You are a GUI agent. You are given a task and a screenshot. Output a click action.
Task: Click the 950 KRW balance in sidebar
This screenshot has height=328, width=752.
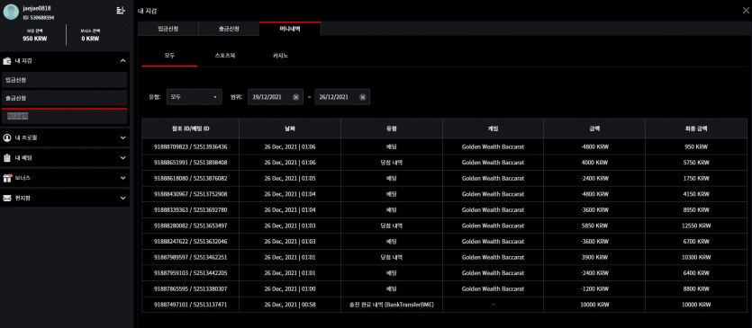34,39
